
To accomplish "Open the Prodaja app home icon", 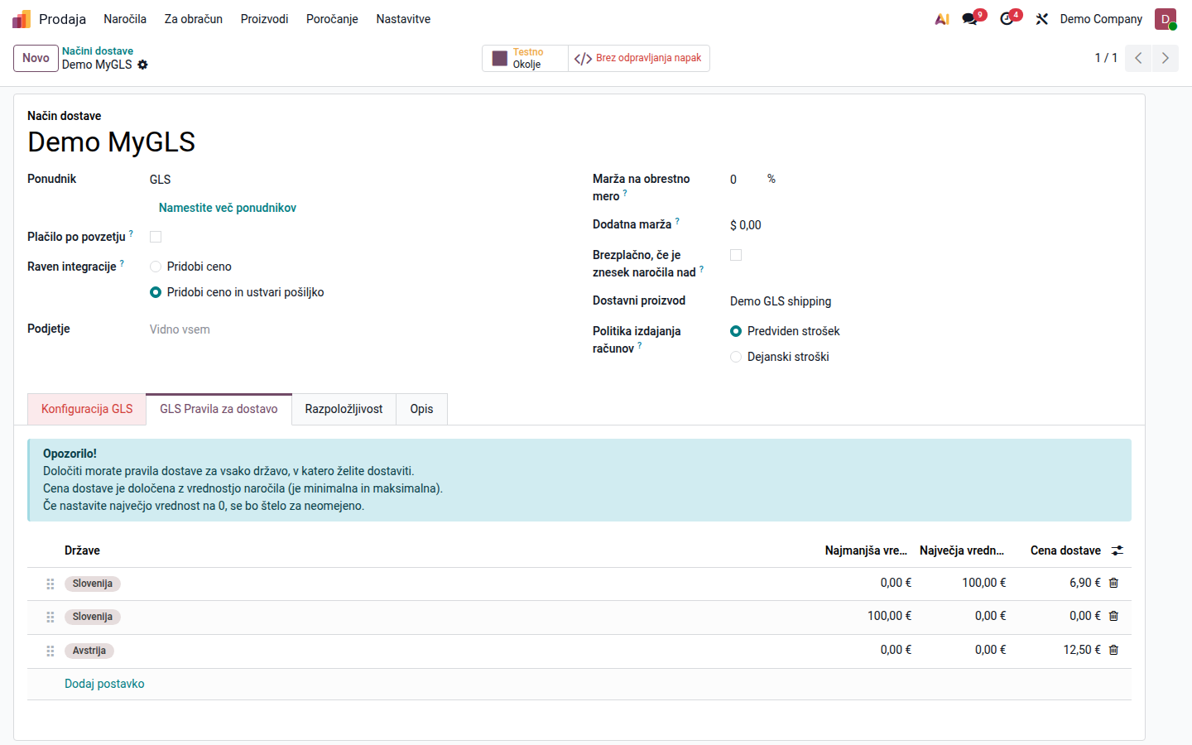I will pyautogui.click(x=22, y=19).
